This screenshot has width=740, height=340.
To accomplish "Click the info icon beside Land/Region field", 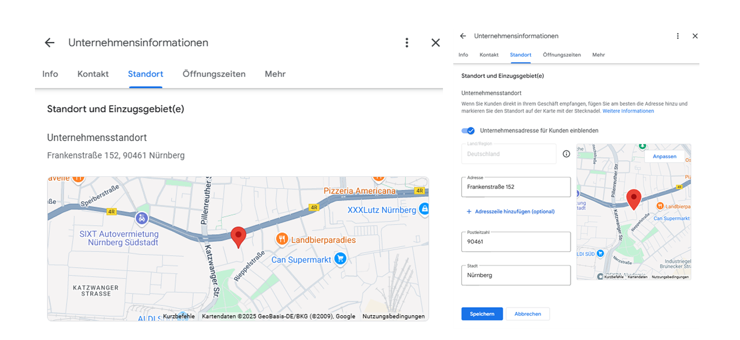I will point(566,154).
